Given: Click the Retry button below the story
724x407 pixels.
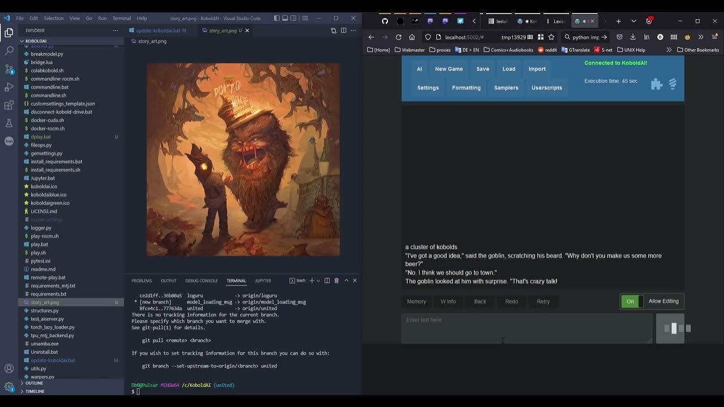Looking at the screenshot, I should tap(543, 301).
